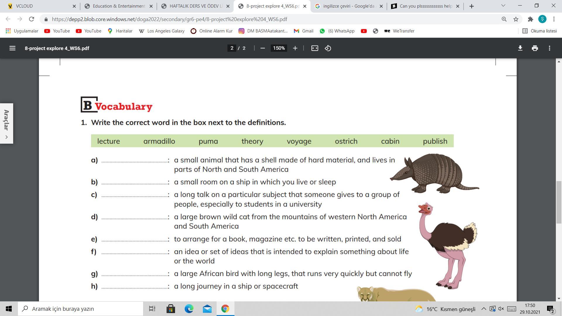Viewport: 562px width, 316px height.
Task: Open Los Angeles Galaxy bookmark
Action: 162,31
